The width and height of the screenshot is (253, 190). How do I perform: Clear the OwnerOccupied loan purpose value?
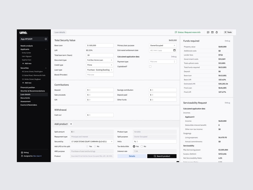point(174,45)
